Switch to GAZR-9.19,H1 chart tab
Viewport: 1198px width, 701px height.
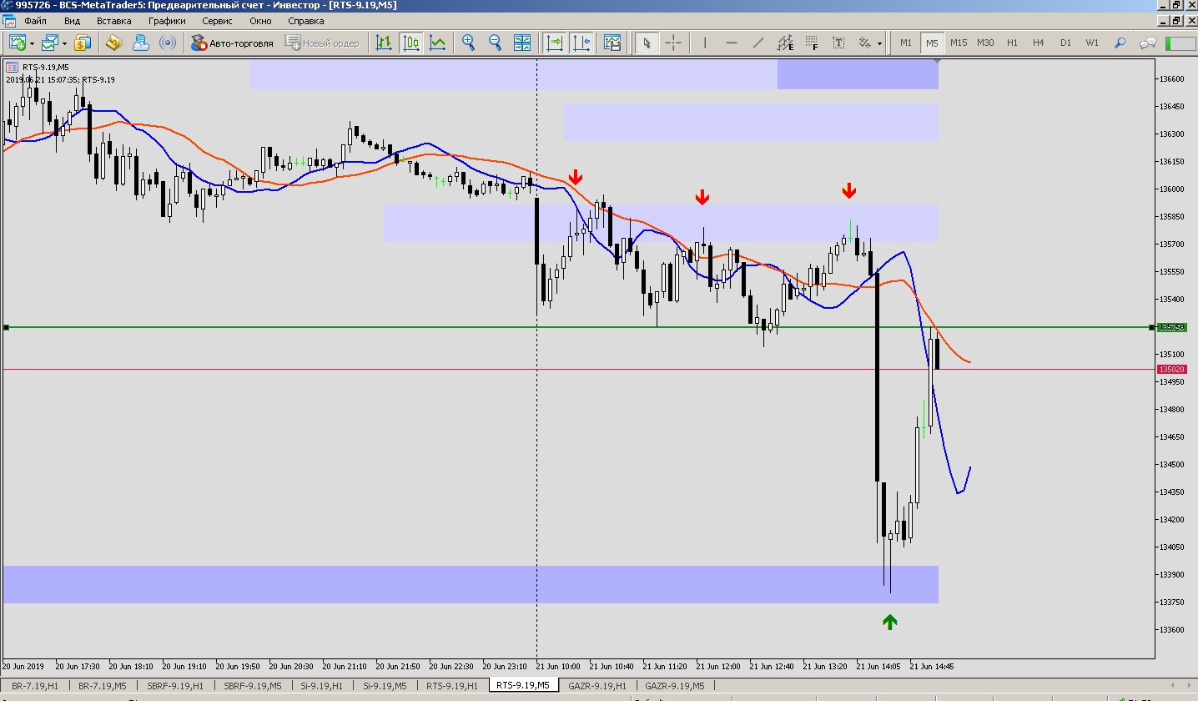point(597,686)
